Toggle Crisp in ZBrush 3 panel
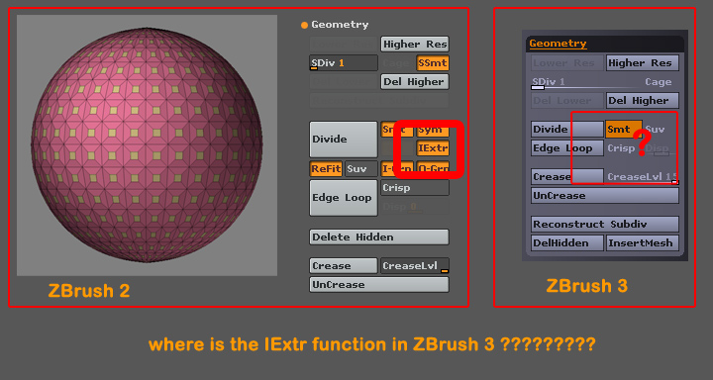Image resolution: width=713 pixels, height=380 pixels. click(621, 148)
